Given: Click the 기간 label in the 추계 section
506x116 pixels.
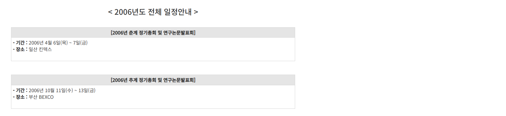Looking at the screenshot, I should point(20,90).
